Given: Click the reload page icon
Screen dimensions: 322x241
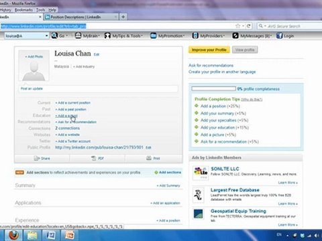Looking at the screenshot, I should pos(248,26).
